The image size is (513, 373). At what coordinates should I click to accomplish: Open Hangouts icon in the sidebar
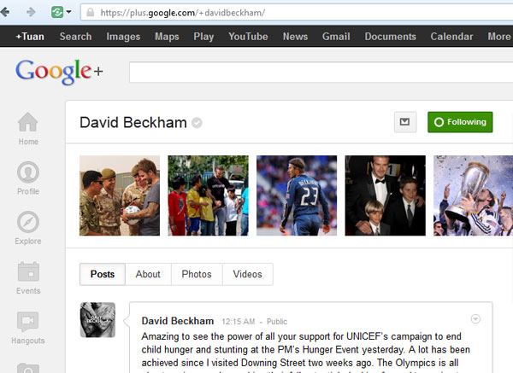click(28, 322)
